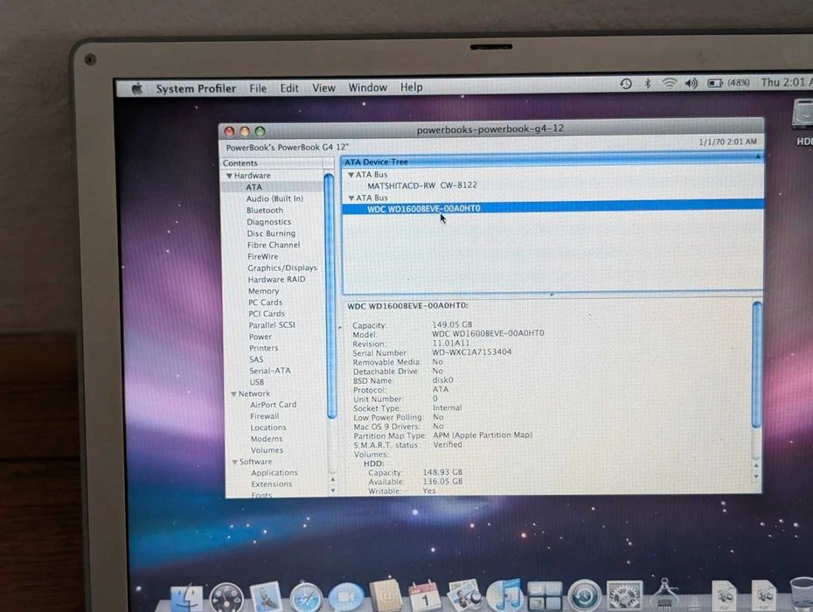Click the Contents sidebar scrollbar thumb
813x612 pixels.
coord(330,296)
